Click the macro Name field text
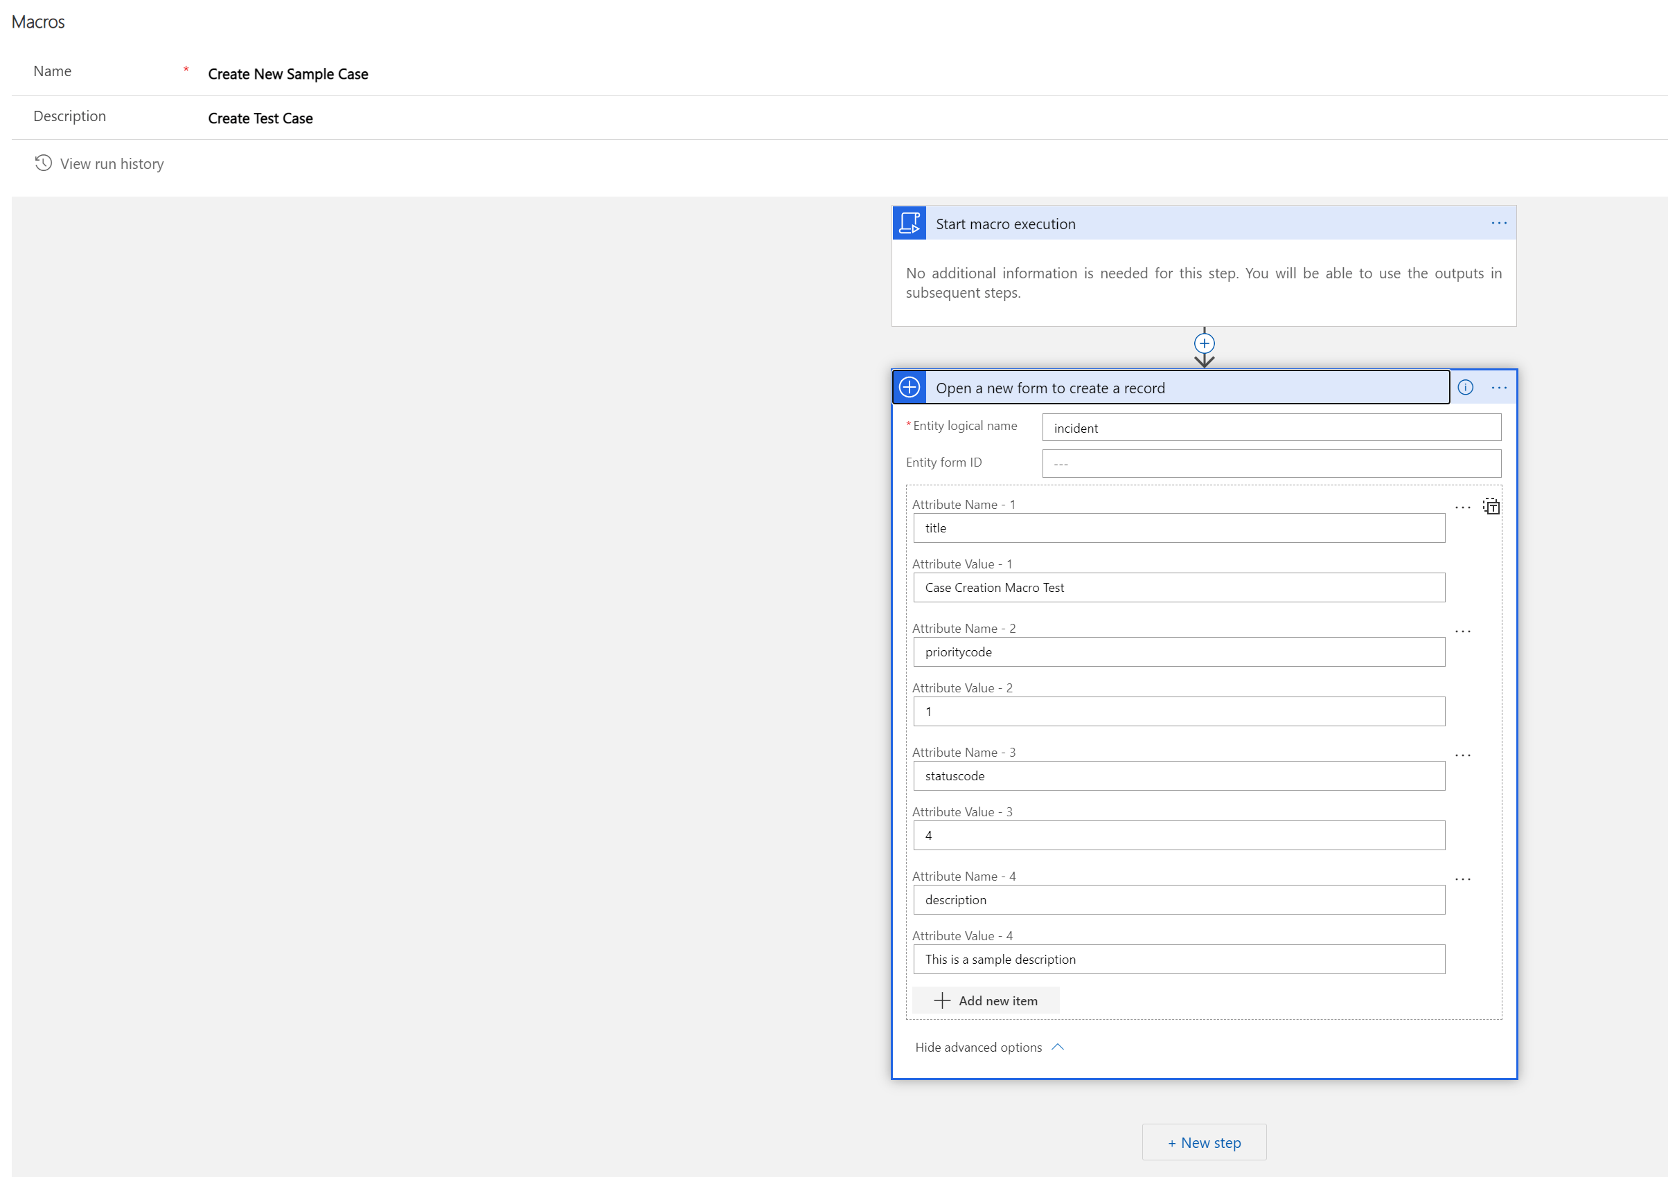The width and height of the screenshot is (1668, 1177). point(287,74)
